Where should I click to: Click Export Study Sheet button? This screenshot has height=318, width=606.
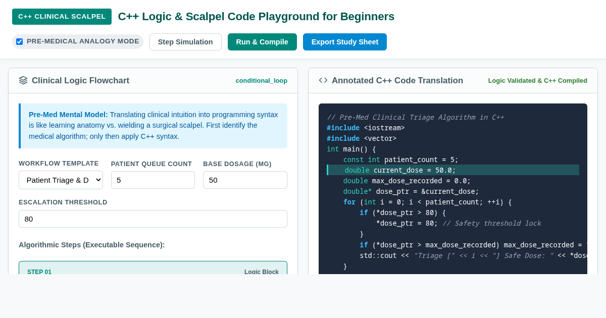click(x=345, y=42)
